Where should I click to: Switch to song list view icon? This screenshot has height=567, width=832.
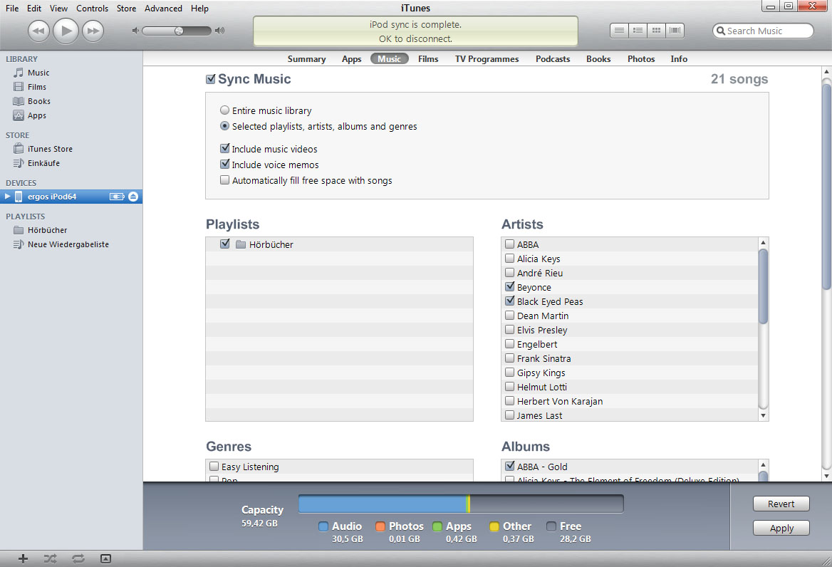619,31
